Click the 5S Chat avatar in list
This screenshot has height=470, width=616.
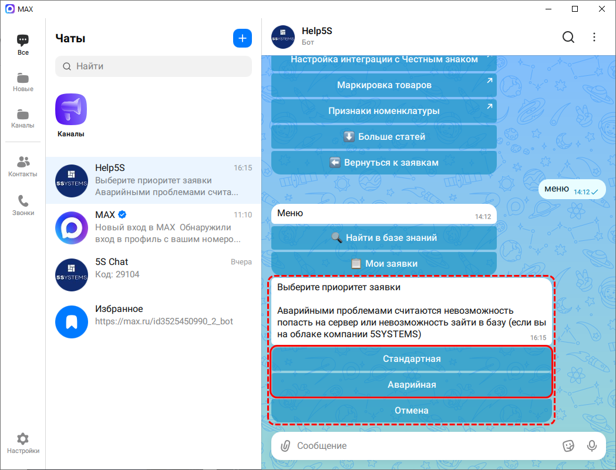pyautogui.click(x=72, y=275)
